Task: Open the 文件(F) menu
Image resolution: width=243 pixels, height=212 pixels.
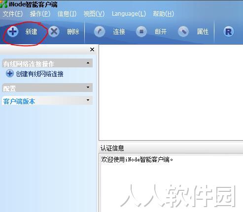Action: coord(13,14)
